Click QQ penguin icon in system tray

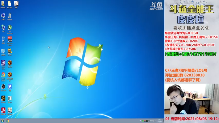149,121
